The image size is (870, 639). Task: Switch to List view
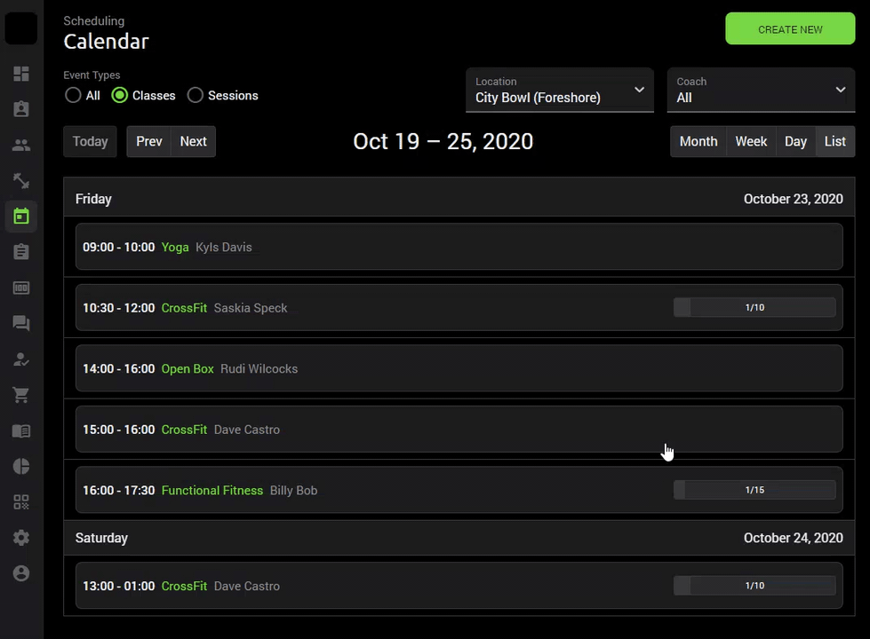835,142
